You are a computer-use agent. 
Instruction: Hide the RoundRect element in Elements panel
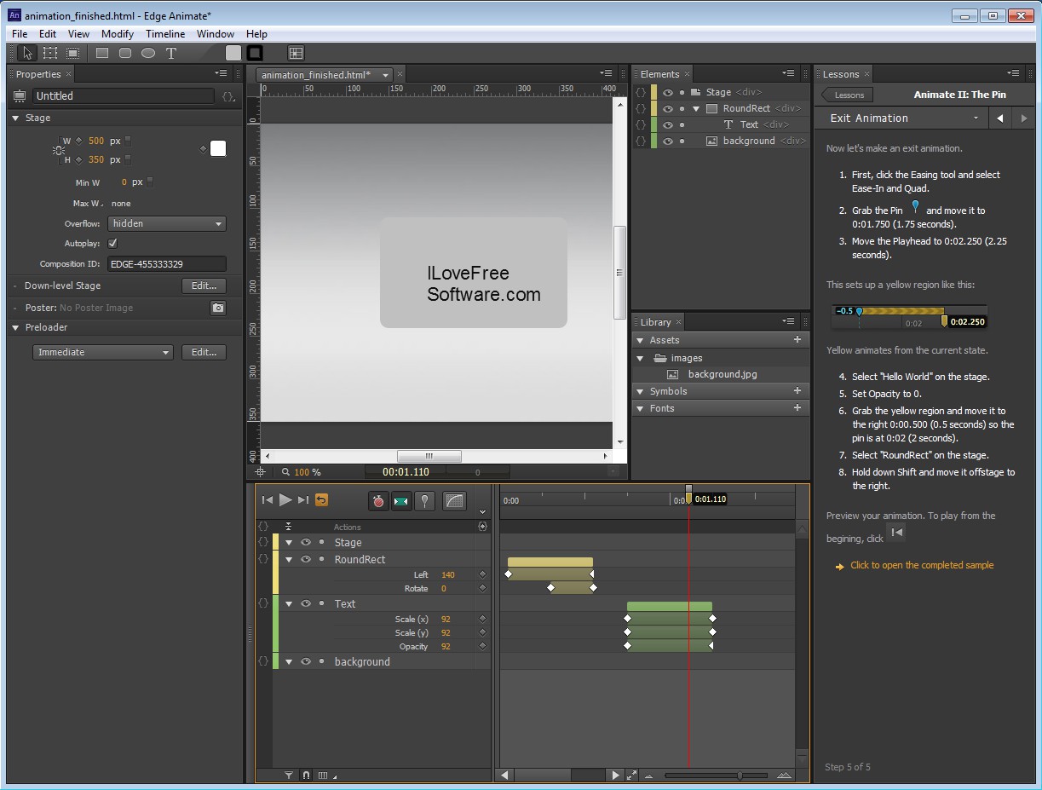point(668,109)
